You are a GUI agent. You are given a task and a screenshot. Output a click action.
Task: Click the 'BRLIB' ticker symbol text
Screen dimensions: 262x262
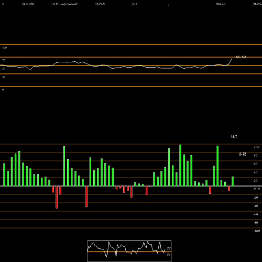click(x=221, y=4)
